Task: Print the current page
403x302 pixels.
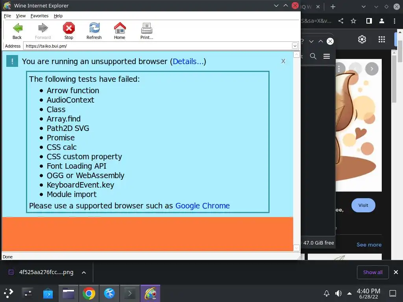Action: click(147, 31)
